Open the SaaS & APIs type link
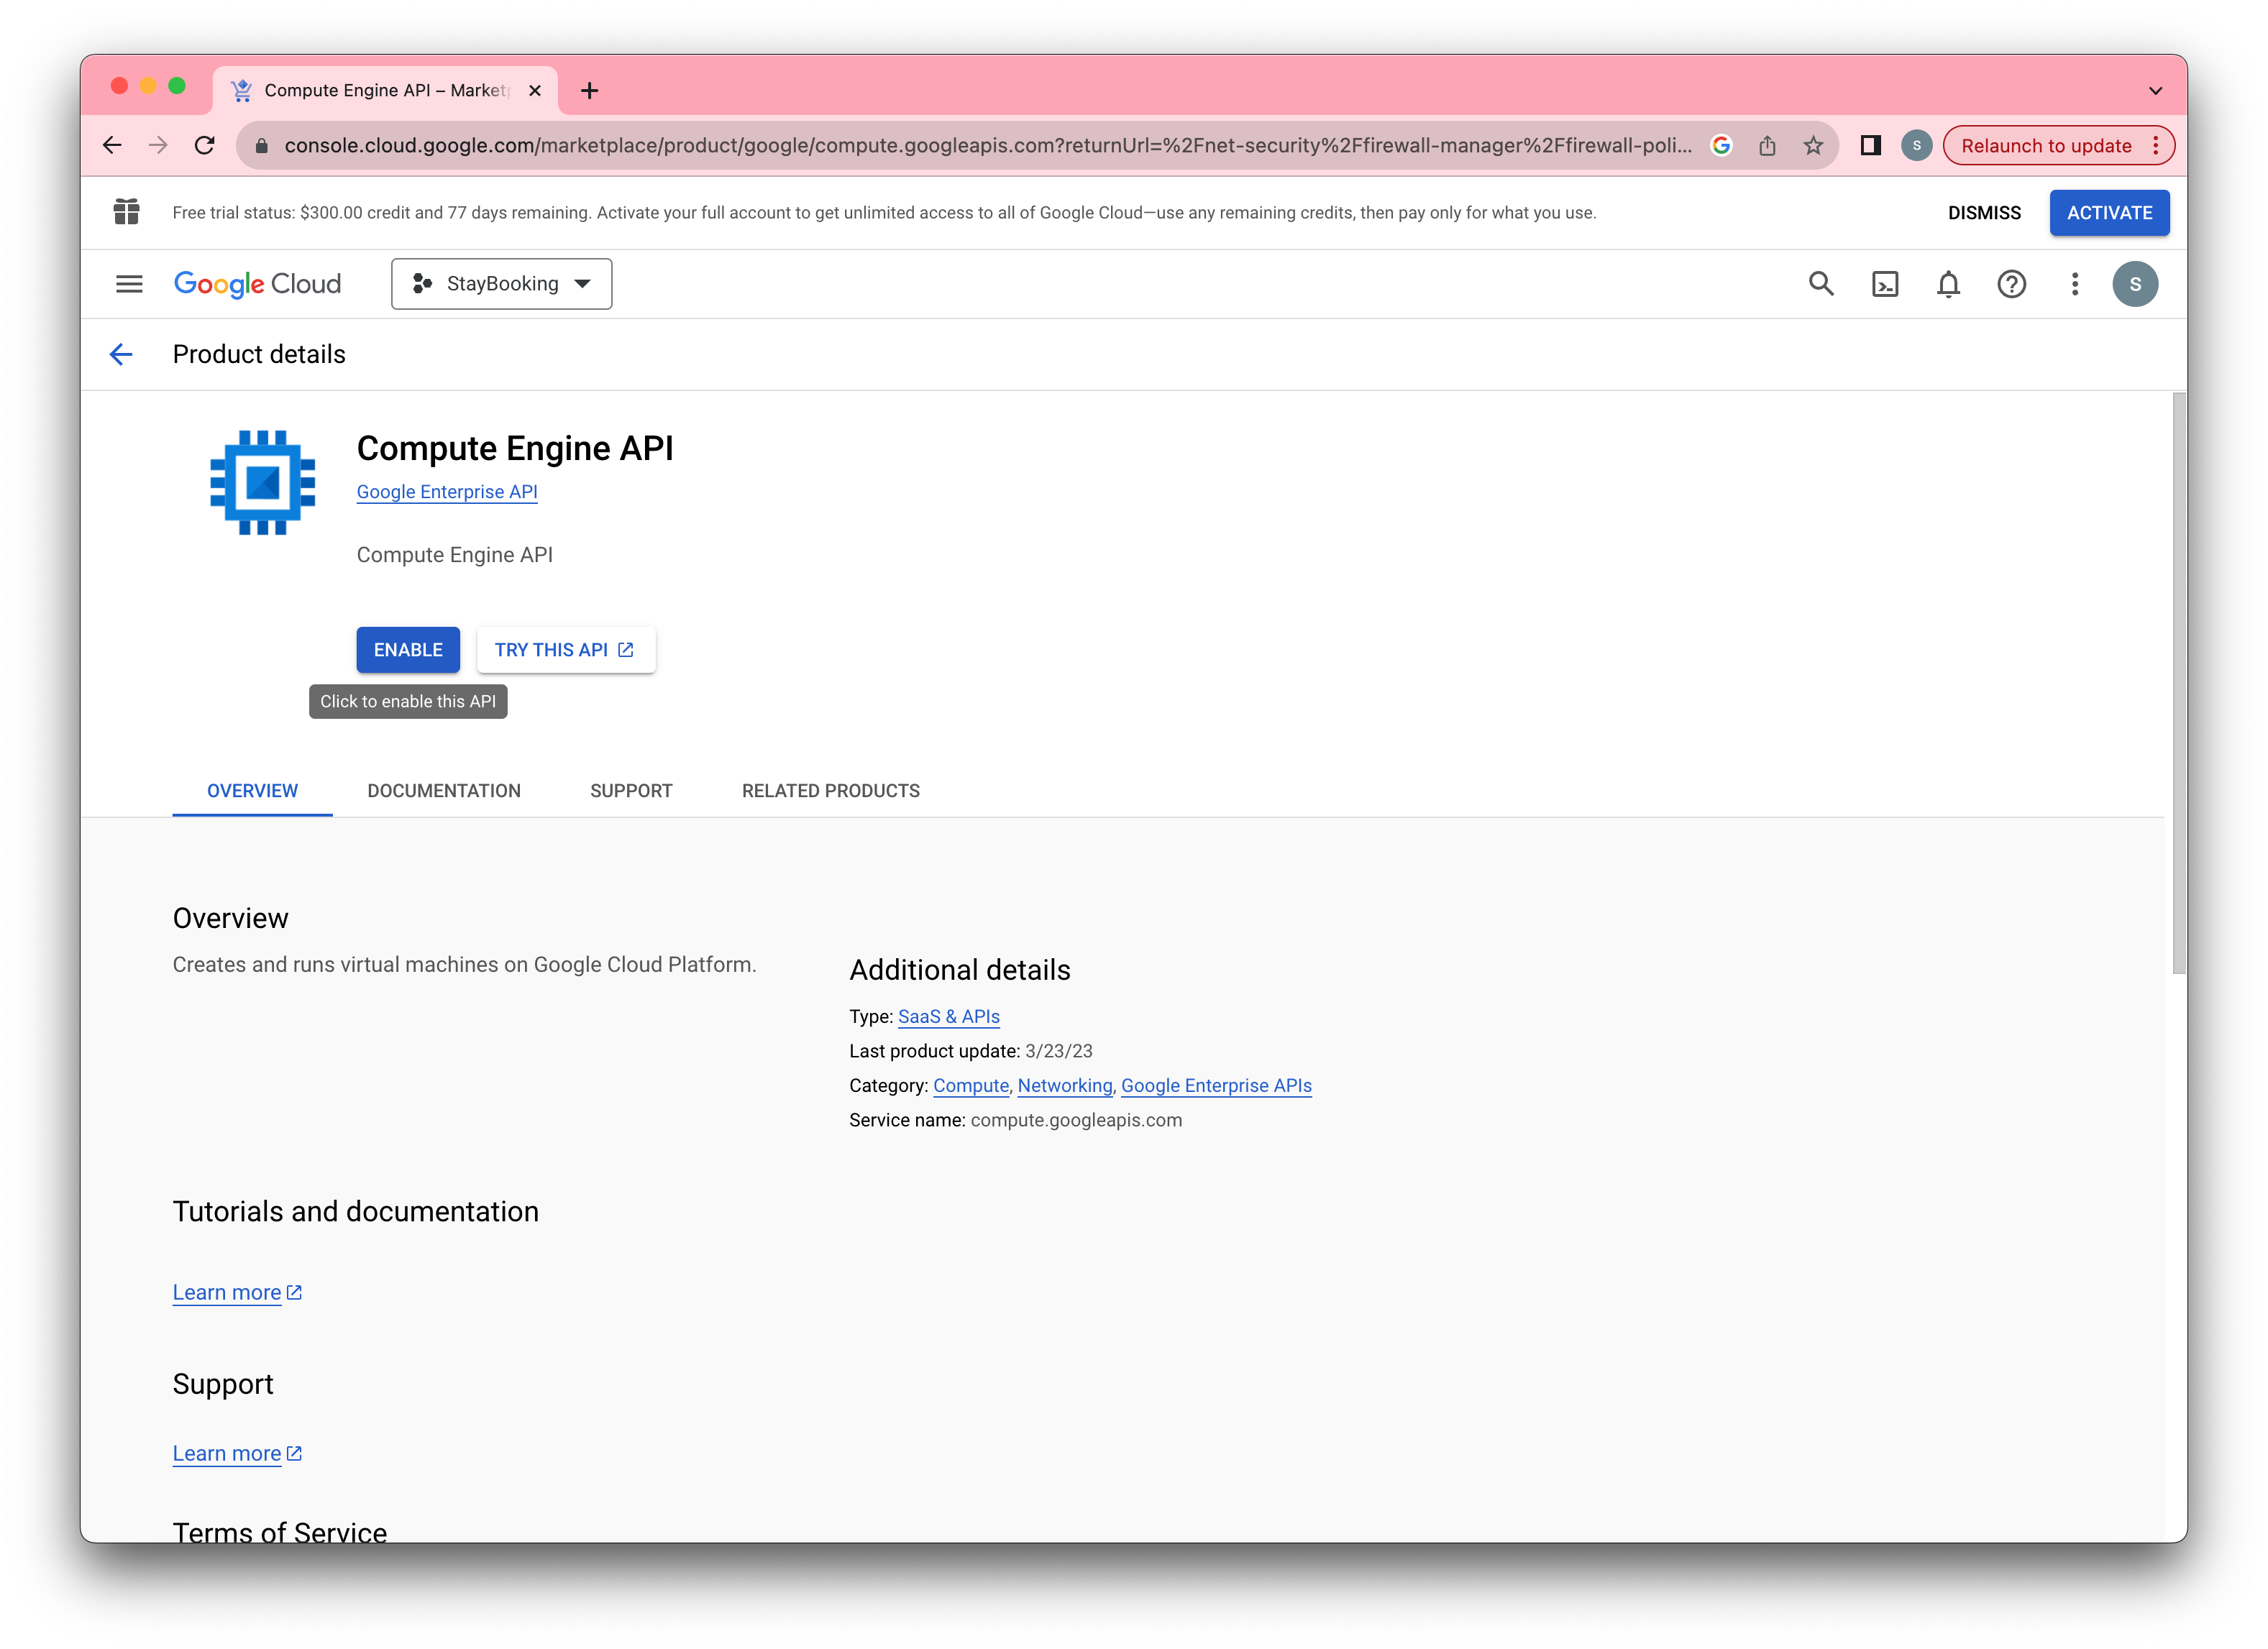The image size is (2268, 1649). click(947, 1017)
